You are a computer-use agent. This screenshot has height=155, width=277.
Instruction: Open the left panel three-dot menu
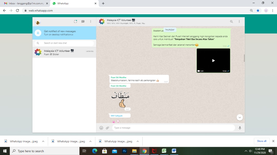point(91,22)
